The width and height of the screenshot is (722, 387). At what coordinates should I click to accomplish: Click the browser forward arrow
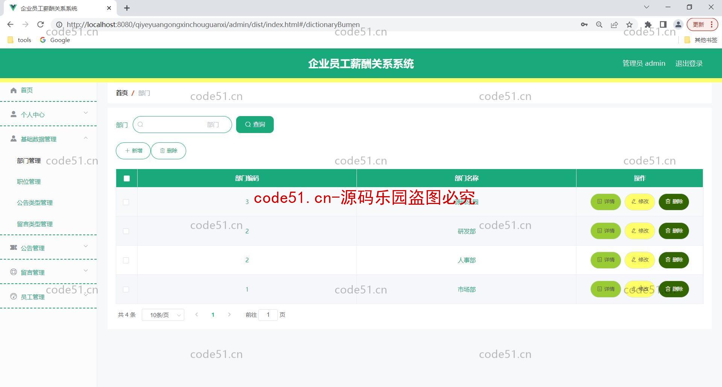[x=26, y=24]
